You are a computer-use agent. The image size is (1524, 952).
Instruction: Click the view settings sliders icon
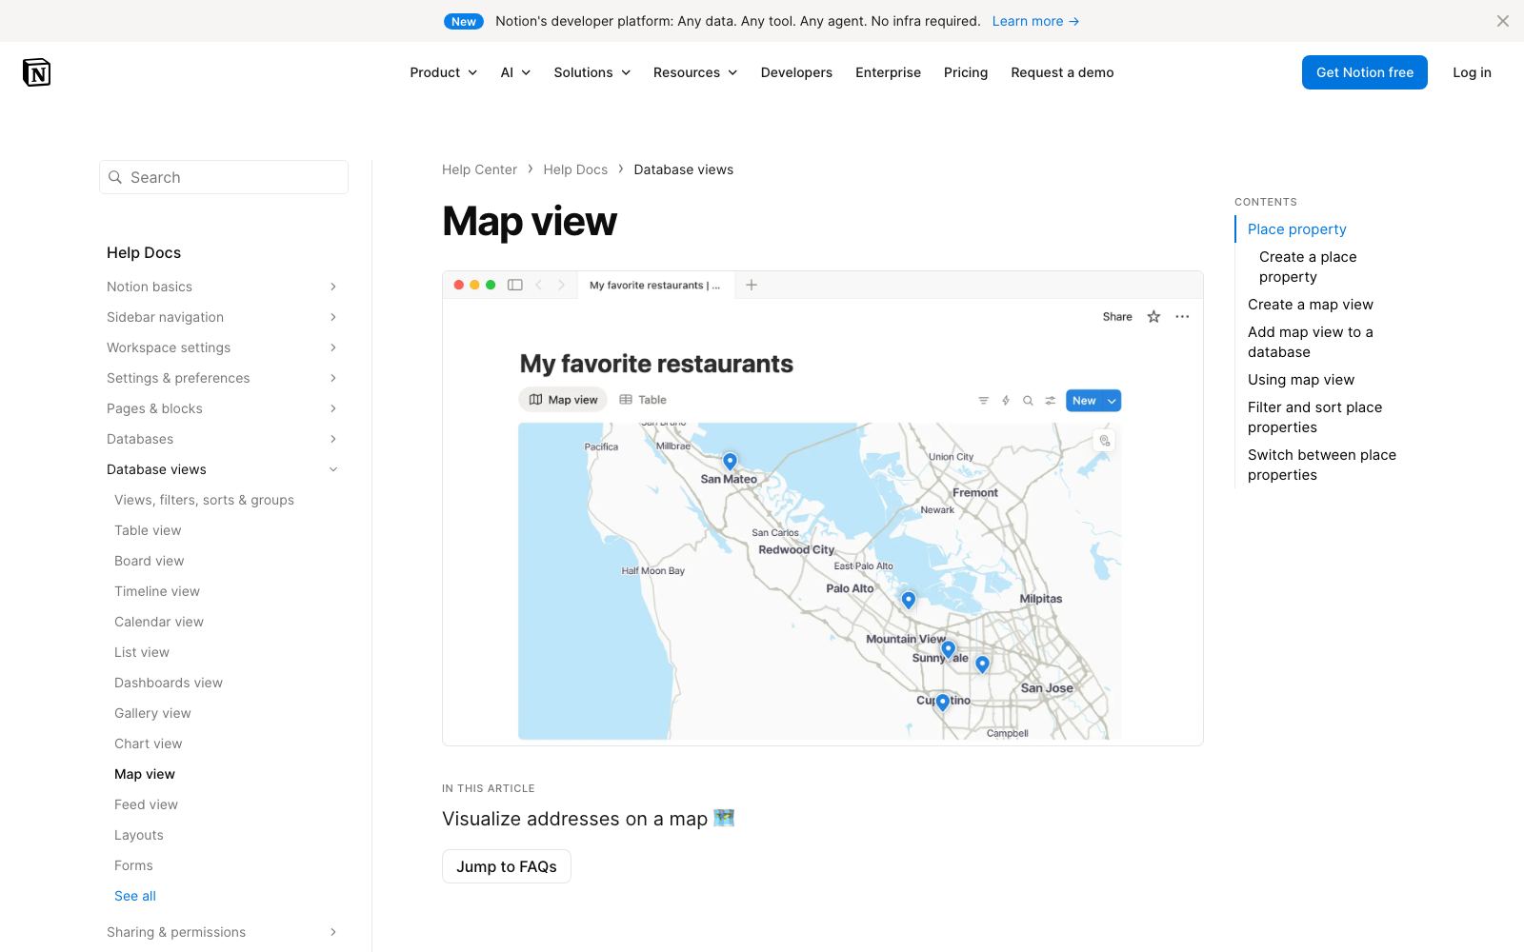tap(1050, 401)
